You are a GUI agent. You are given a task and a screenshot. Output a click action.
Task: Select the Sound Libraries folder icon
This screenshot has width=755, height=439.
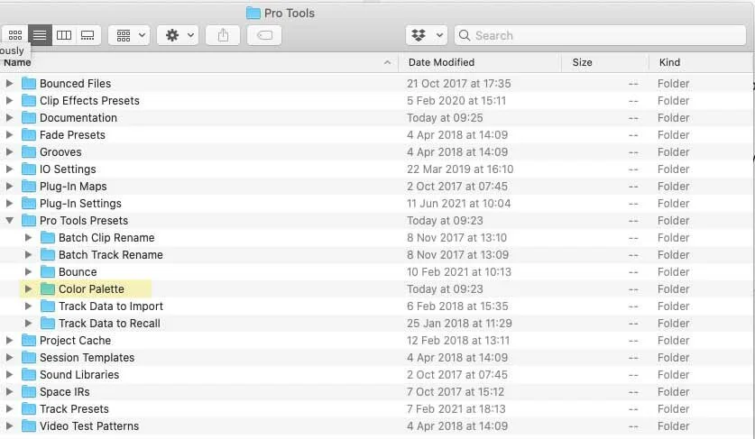[x=29, y=374]
